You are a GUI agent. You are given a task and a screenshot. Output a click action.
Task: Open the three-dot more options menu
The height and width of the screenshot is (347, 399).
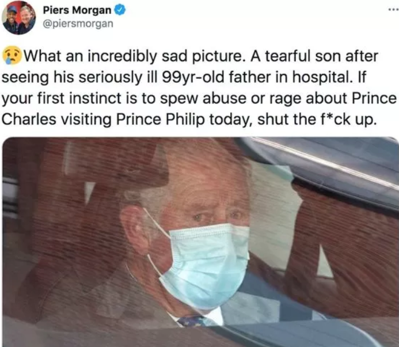tap(393, 10)
